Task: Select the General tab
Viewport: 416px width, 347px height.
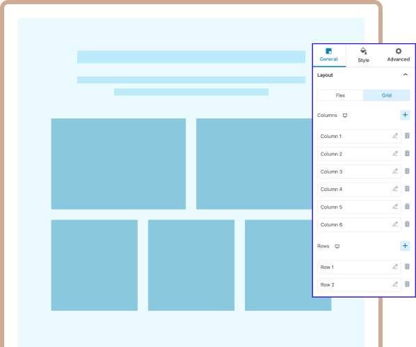Action: tap(329, 55)
